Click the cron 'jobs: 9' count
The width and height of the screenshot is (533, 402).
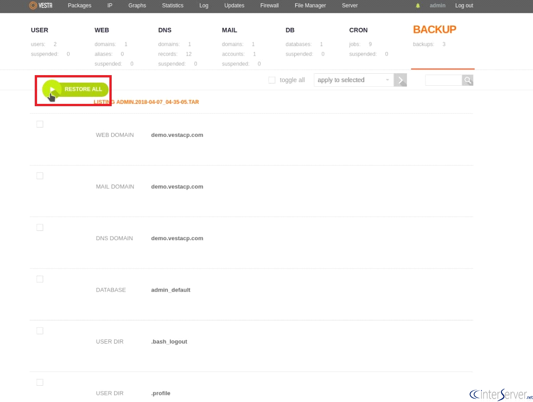pyautogui.click(x=360, y=44)
